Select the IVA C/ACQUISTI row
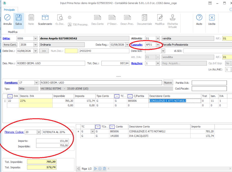The height and width of the screenshot is (172, 232). point(147,136)
